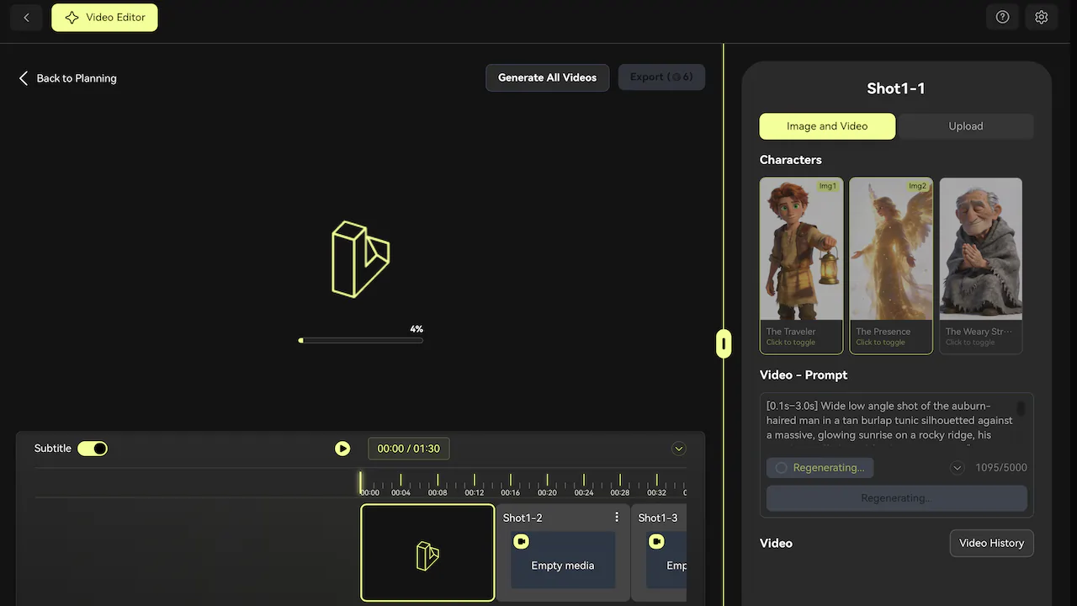Open Video History
This screenshot has width=1077, height=606.
[x=991, y=543]
